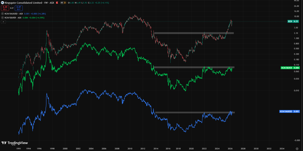Toggle the grey pill switch beside the D indicator
303x151 pixels.
point(62,3)
